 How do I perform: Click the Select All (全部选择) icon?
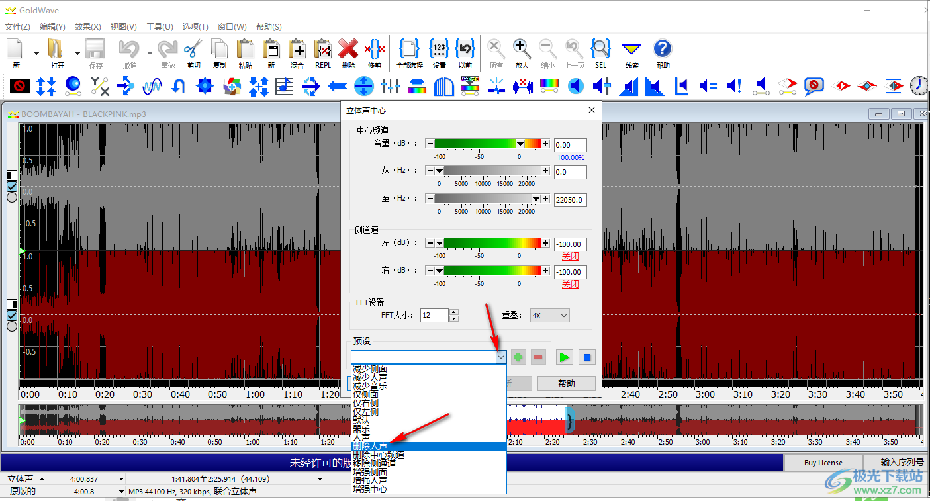(409, 50)
